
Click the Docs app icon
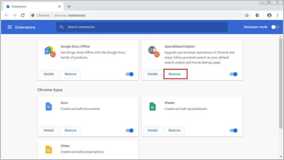49,106
